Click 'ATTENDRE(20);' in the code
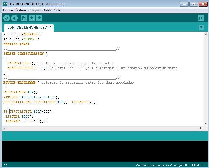Screen dimensions: 209x168 [x=85, y=102]
